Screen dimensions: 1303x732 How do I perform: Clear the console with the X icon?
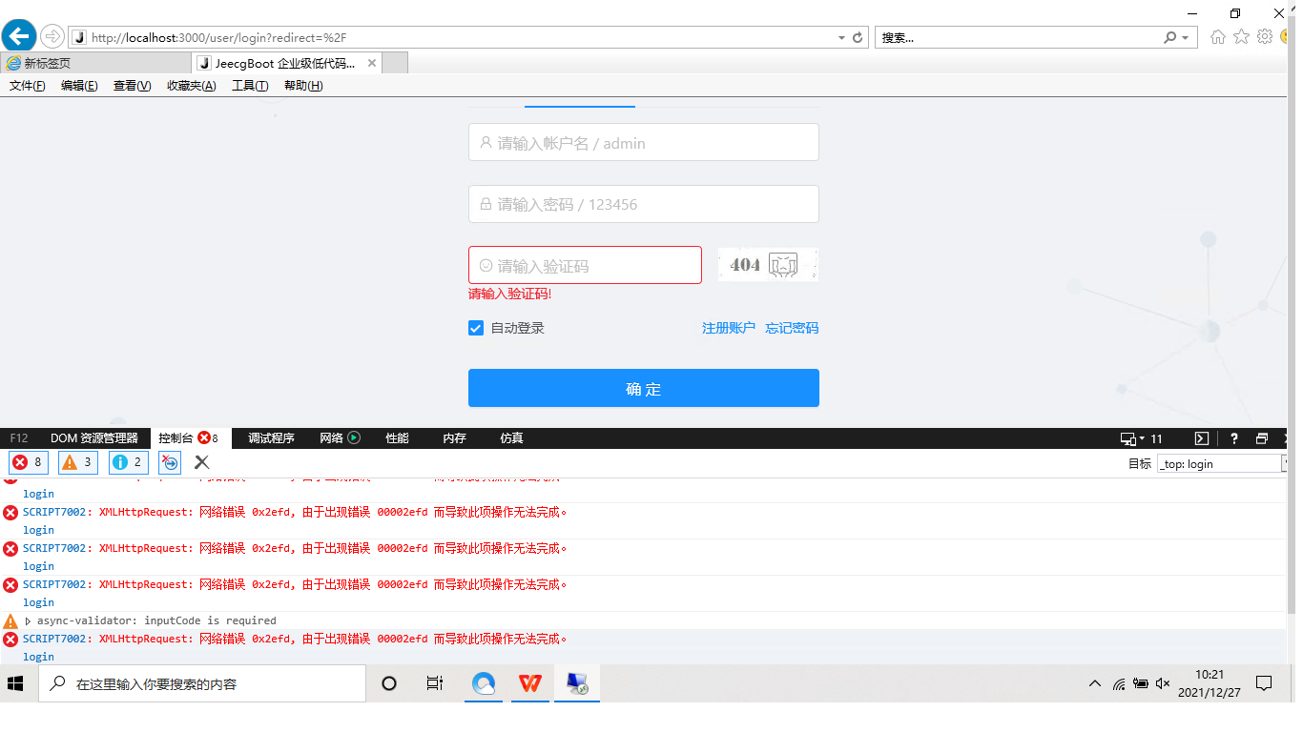pyautogui.click(x=201, y=462)
